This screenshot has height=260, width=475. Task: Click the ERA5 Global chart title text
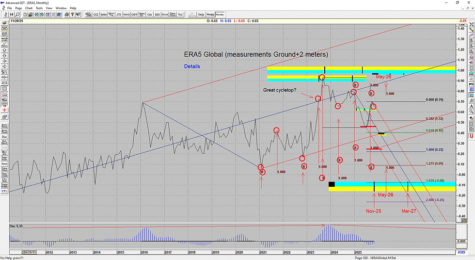256,54
